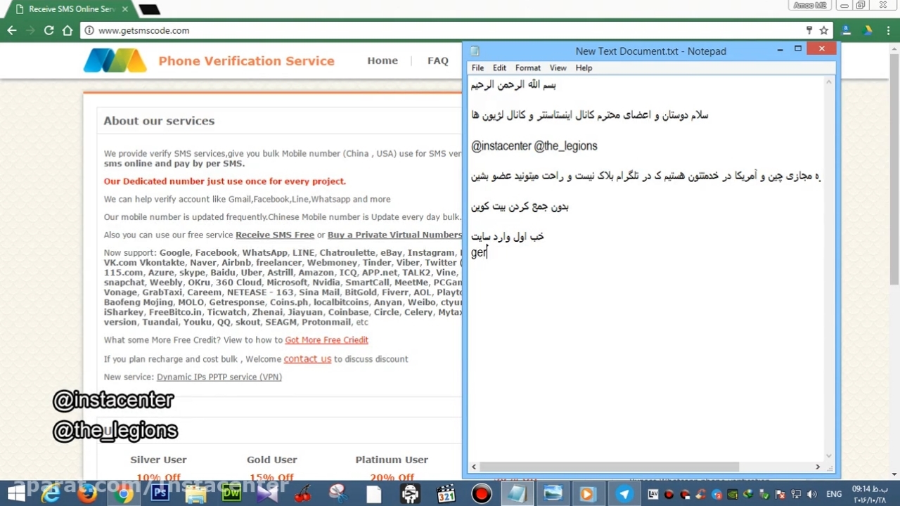This screenshot has width=900, height=506.
Task: Follow the Got More Free Criedit link
Action: point(326,340)
